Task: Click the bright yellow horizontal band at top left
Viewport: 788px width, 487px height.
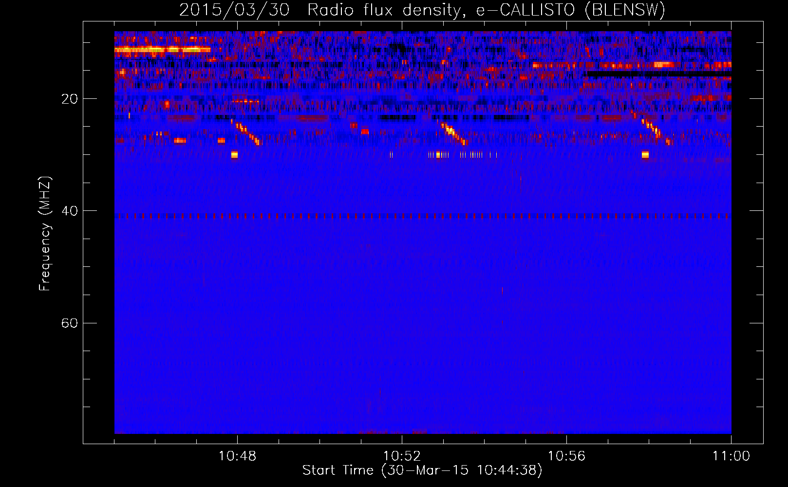Action: coord(162,50)
